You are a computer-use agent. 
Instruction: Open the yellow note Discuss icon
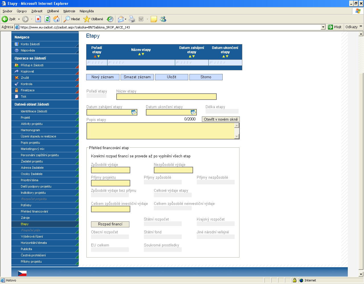tap(154, 19)
